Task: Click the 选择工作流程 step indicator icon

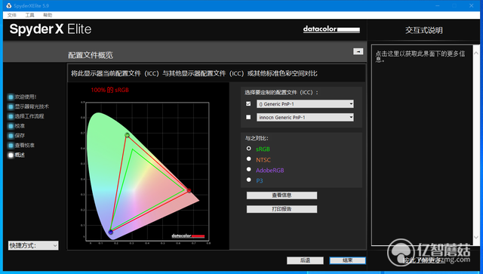Action: [11, 116]
